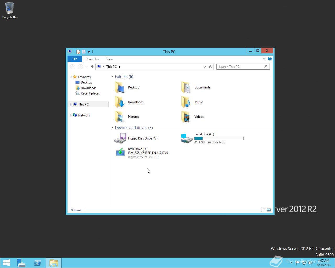Select Floppy Disk Drive (A:) icon

[120, 138]
